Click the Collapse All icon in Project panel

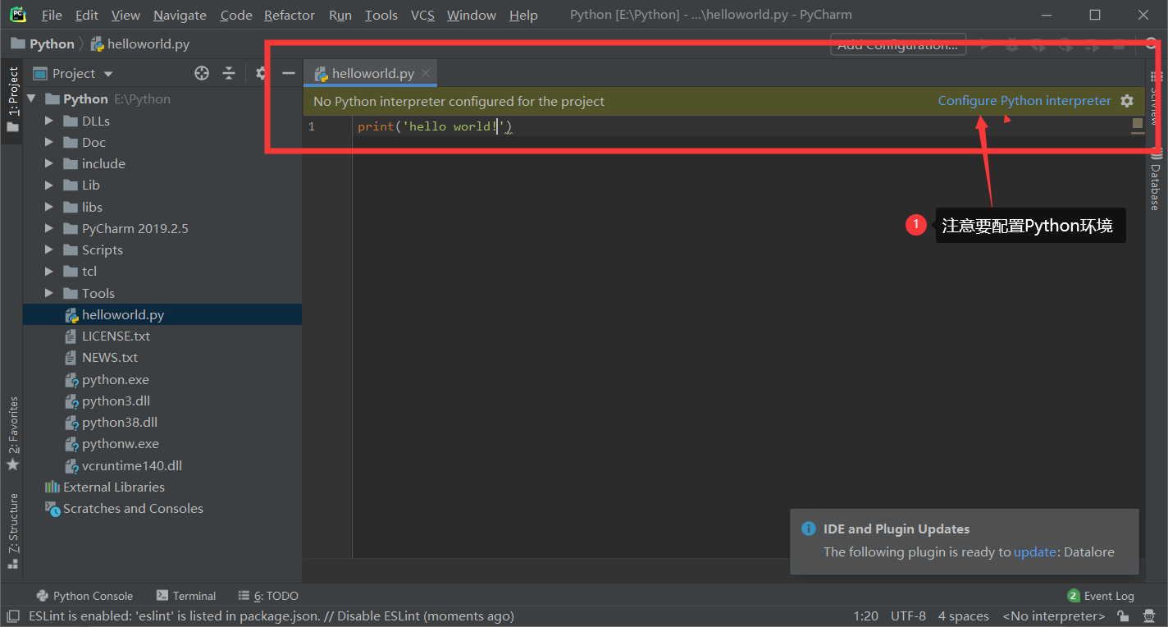tap(229, 74)
